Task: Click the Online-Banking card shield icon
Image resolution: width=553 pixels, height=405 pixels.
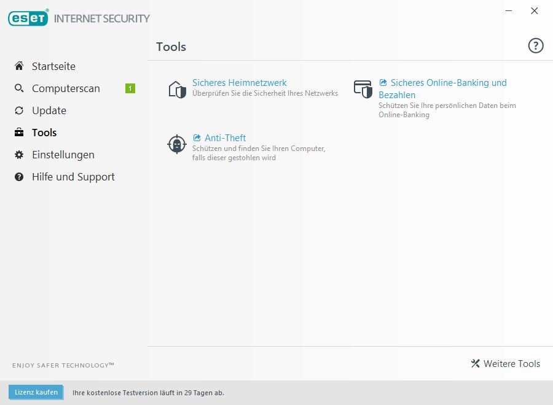Action: pos(363,89)
